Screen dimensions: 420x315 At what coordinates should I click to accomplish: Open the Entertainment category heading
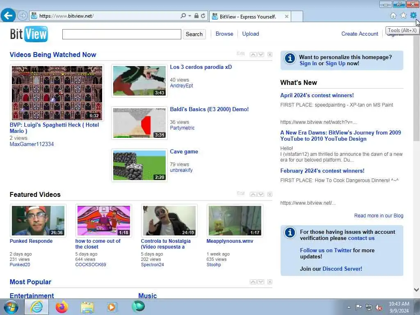click(32, 296)
